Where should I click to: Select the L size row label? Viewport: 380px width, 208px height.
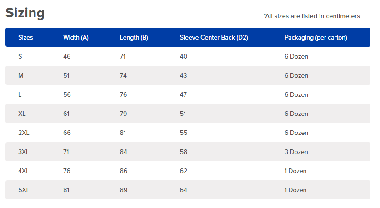tap(20, 94)
